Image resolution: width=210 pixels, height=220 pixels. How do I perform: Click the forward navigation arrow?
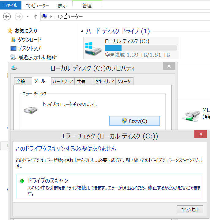point(19,16)
